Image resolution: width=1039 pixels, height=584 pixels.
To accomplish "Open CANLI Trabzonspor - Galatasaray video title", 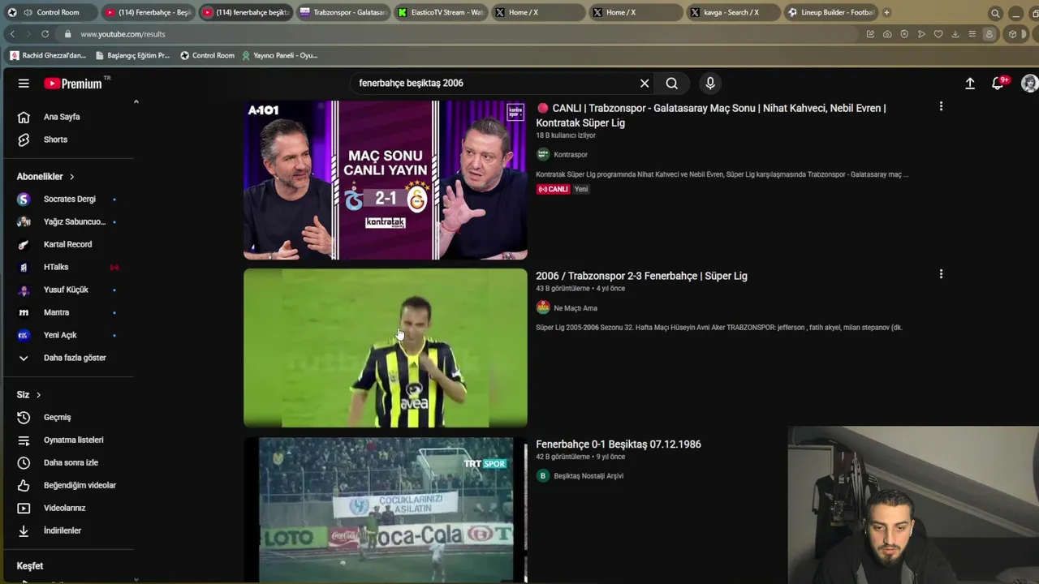I will pos(710,115).
